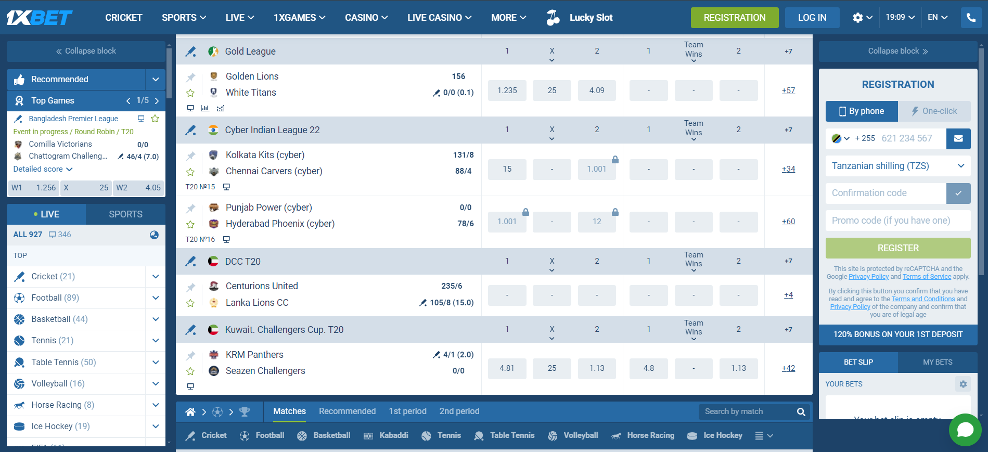
Task: Pin the Golden Lions match
Action: click(x=191, y=77)
